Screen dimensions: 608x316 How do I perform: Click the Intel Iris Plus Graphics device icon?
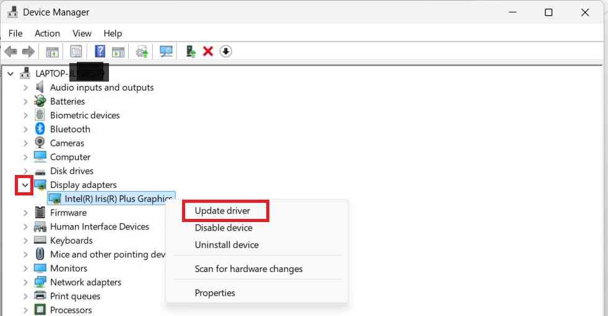coord(54,199)
